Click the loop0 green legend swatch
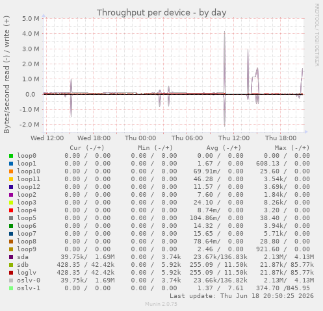The image size is (323, 311). [11, 156]
